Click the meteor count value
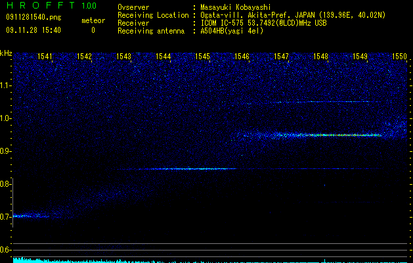 [x=93, y=30]
